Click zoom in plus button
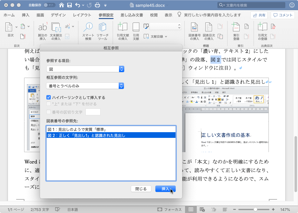 [273, 210]
